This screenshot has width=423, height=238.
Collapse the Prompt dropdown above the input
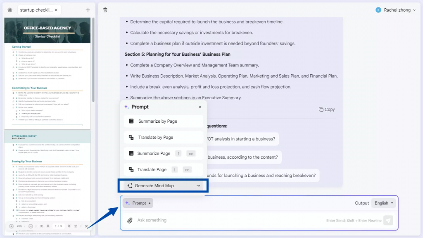click(138, 203)
